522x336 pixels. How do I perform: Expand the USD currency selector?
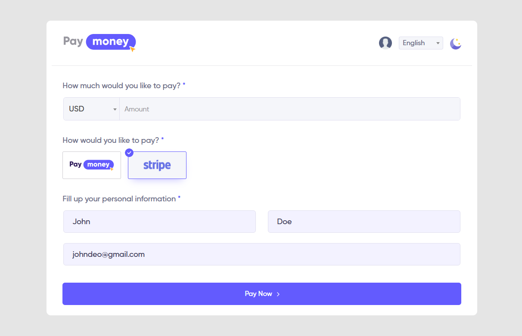(91, 109)
